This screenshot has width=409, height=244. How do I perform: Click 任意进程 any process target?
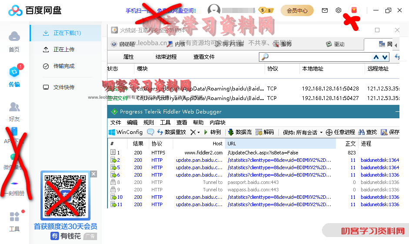click(x=340, y=132)
